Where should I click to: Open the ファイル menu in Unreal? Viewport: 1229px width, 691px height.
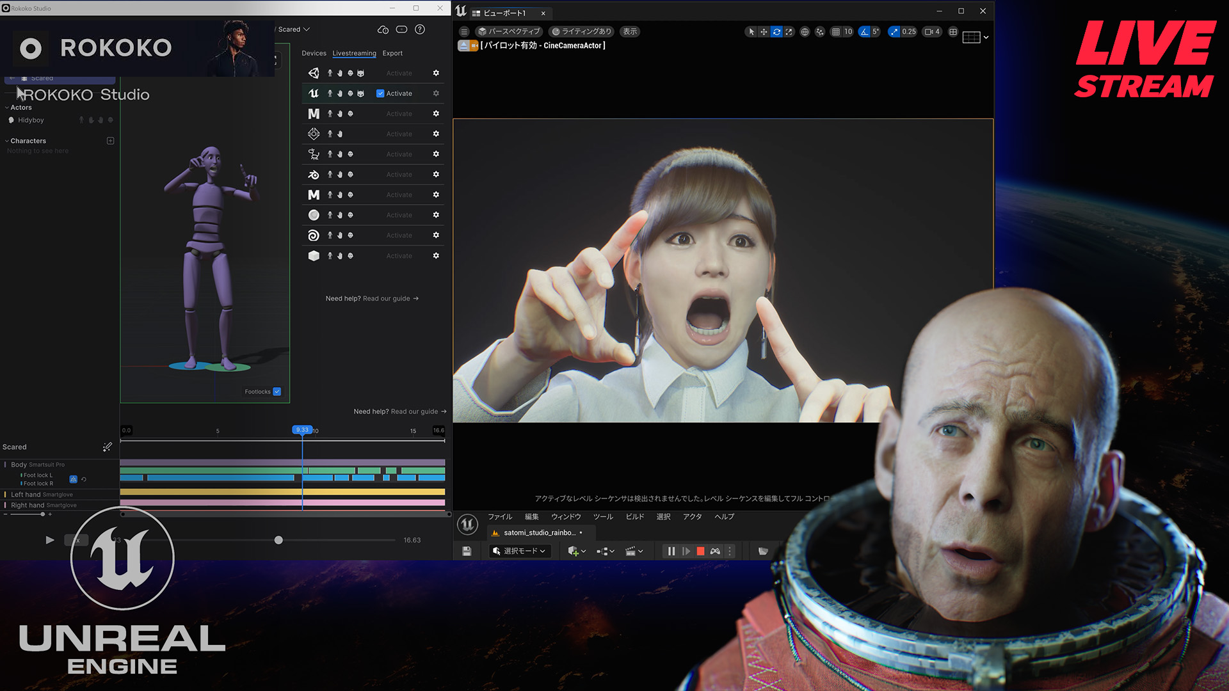coord(500,516)
